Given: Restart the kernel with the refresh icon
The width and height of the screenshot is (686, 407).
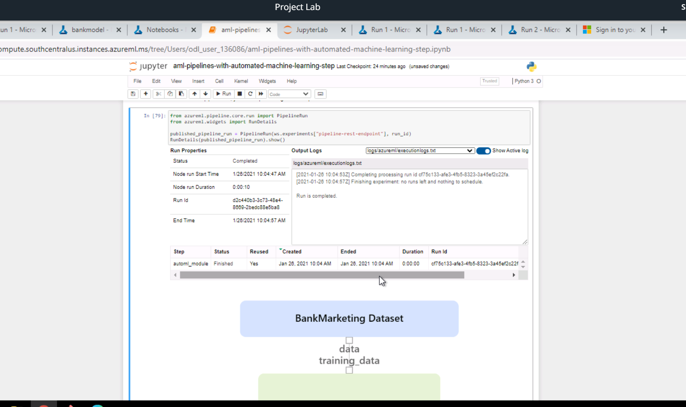Looking at the screenshot, I should [250, 94].
